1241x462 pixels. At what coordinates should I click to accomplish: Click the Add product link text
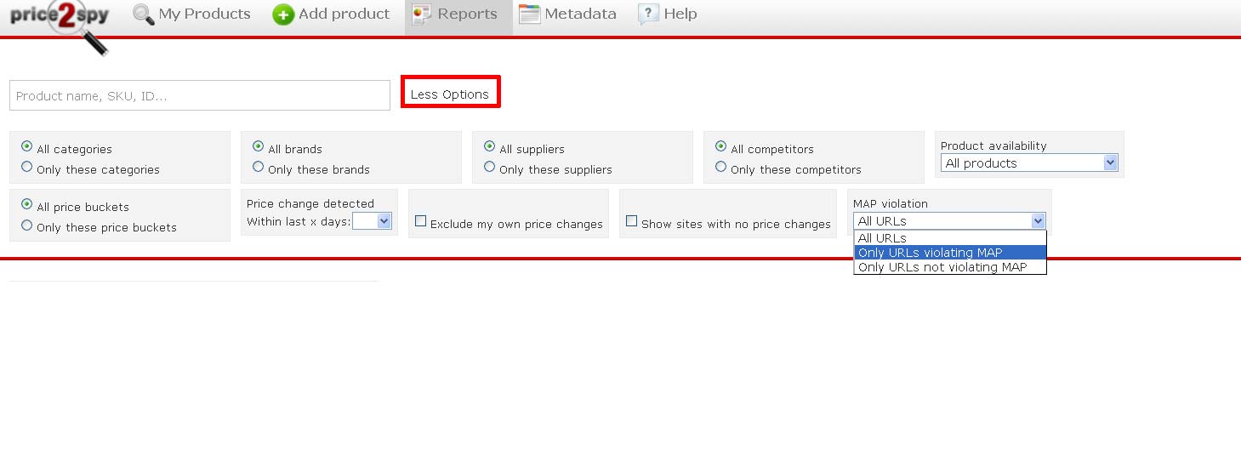[x=344, y=14]
